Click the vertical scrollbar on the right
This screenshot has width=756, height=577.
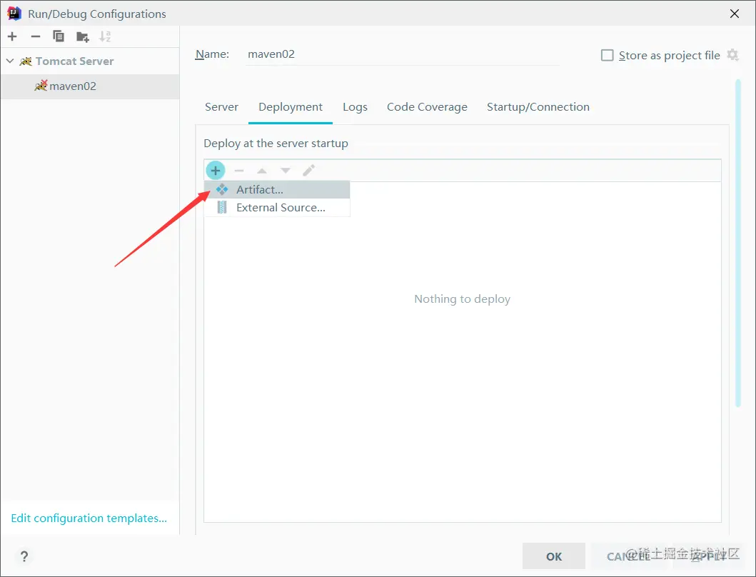738,244
